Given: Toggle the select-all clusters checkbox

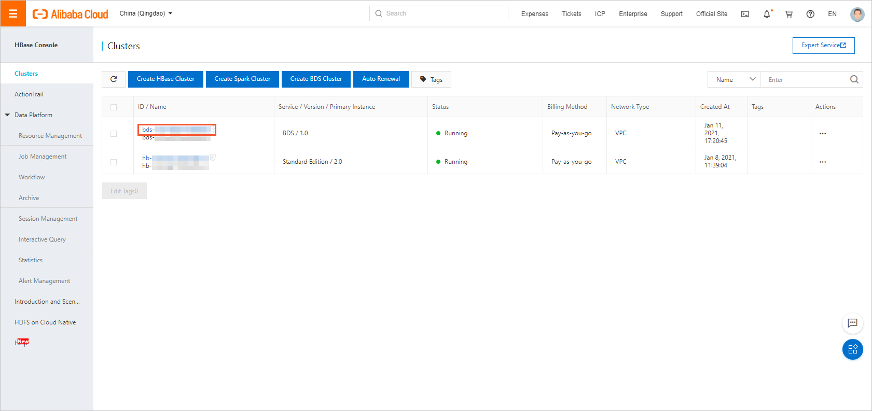Looking at the screenshot, I should click(x=114, y=107).
